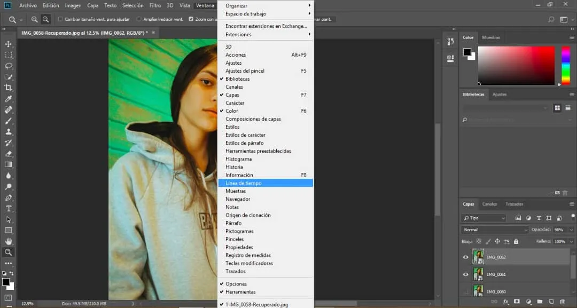Select the Hand tool
577x308 pixels.
tap(8, 241)
